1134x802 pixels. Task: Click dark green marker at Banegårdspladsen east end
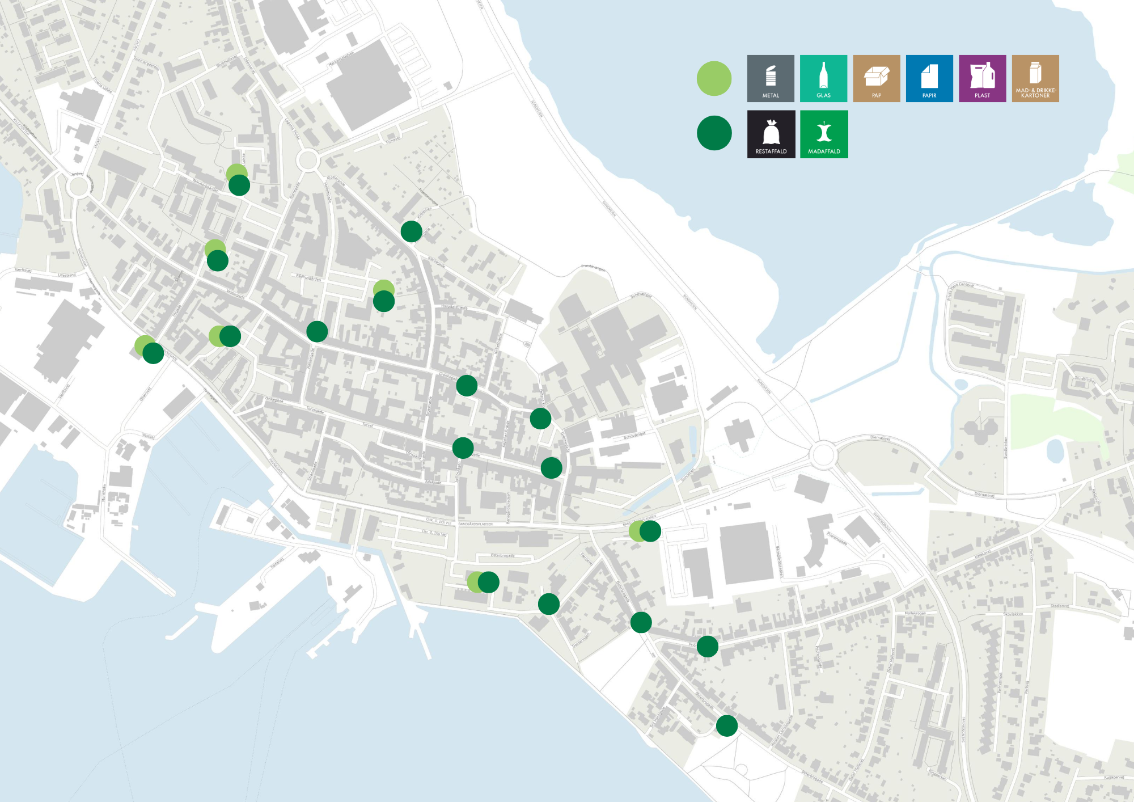point(650,531)
